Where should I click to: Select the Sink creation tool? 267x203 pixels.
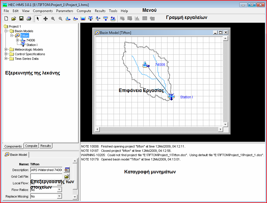[113, 18]
